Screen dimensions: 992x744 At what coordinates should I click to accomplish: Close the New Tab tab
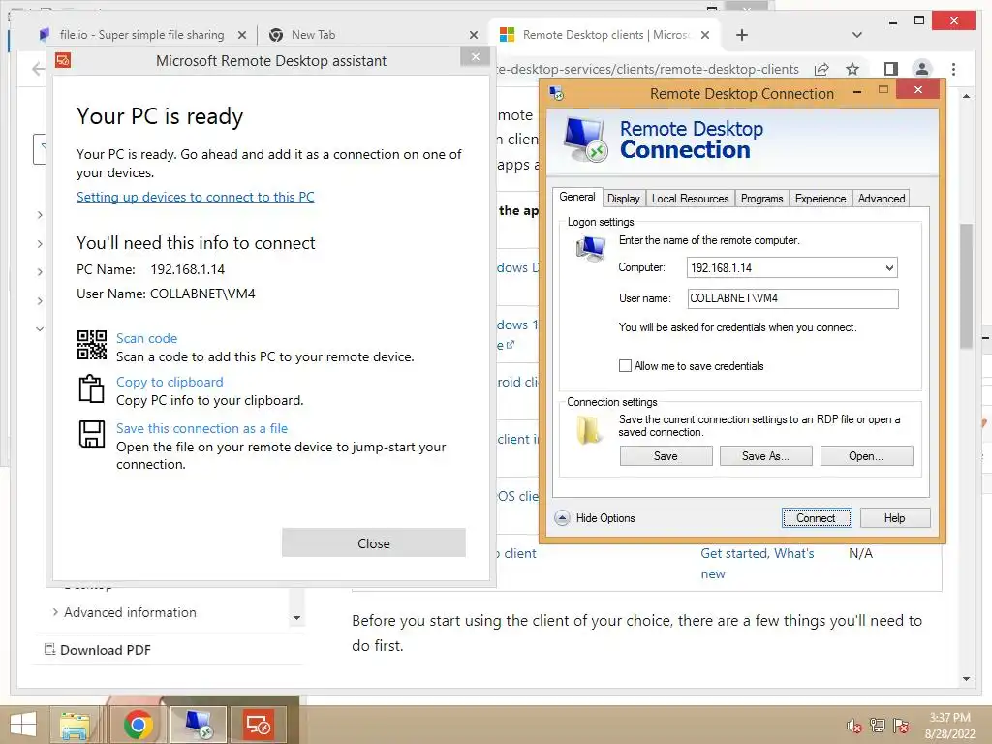pos(473,36)
